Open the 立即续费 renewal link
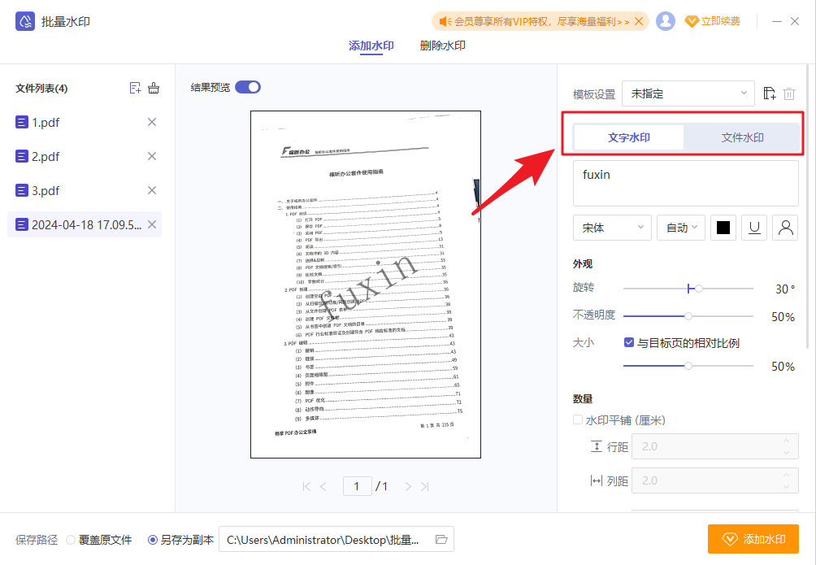The image size is (816, 565). (713, 20)
